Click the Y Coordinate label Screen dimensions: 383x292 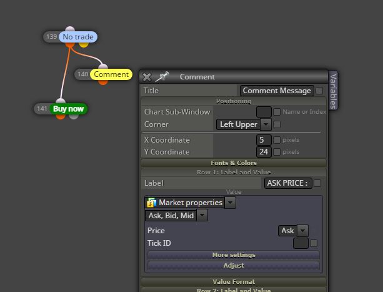[x=167, y=152]
